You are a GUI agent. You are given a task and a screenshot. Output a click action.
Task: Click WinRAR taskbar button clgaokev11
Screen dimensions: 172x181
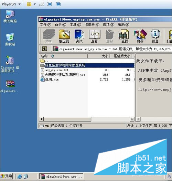(x=61, y=177)
